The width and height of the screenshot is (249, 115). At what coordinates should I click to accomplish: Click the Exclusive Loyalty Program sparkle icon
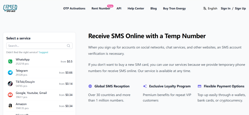pyautogui.click(x=145, y=86)
